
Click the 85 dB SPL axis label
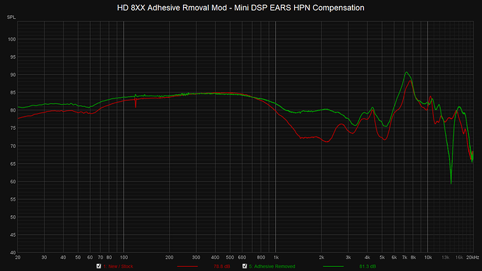(13, 92)
